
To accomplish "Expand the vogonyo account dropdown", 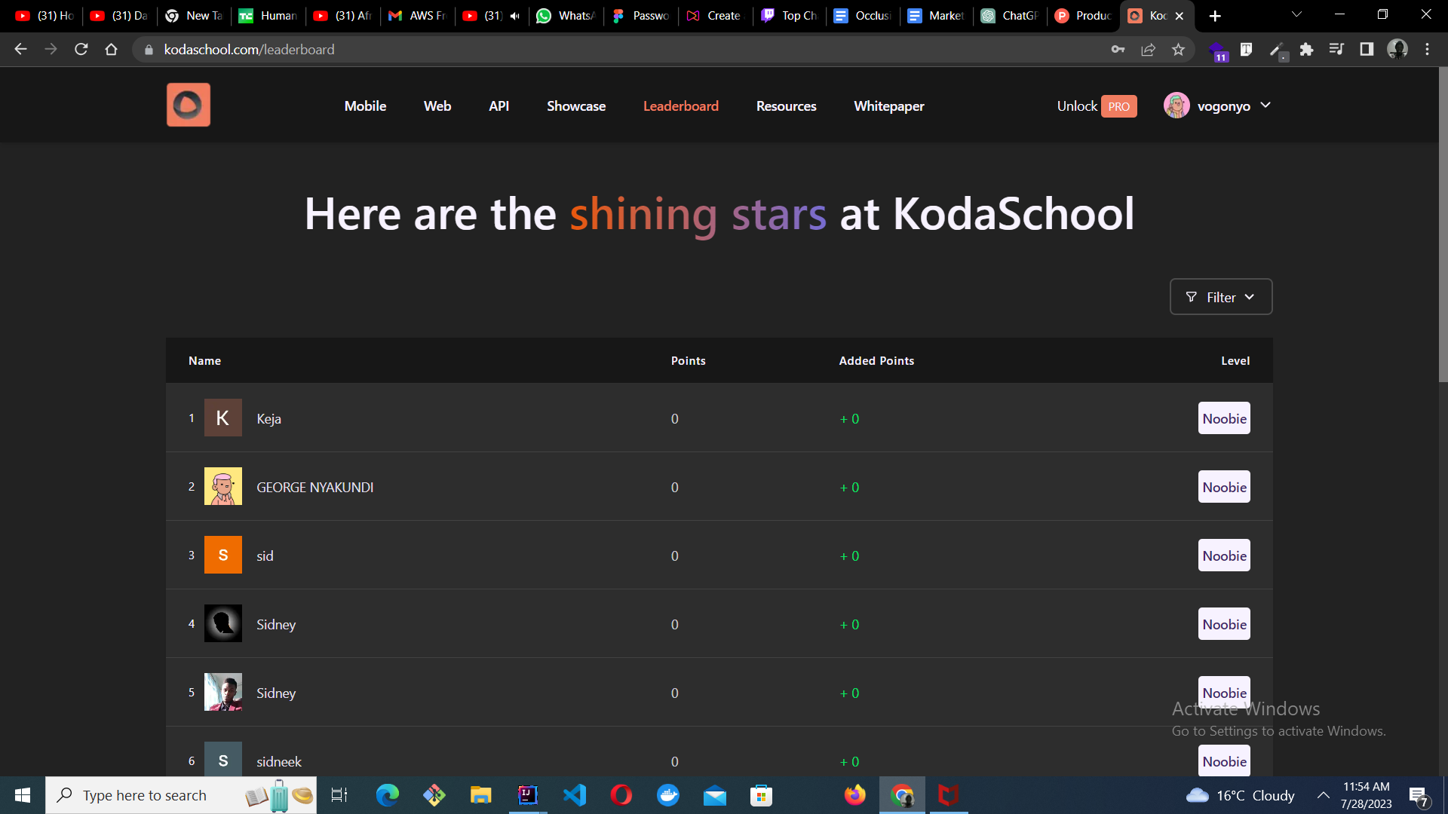I will tap(1218, 106).
